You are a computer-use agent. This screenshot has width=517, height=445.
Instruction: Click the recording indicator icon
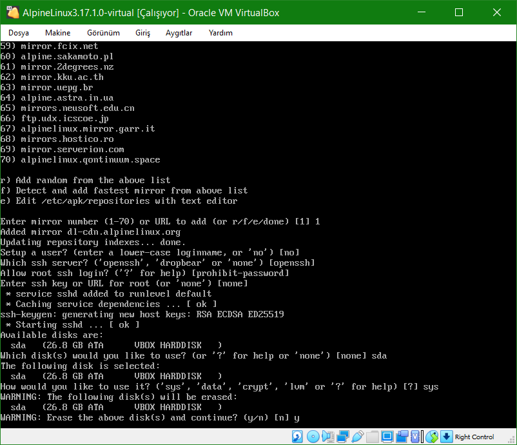point(402,437)
